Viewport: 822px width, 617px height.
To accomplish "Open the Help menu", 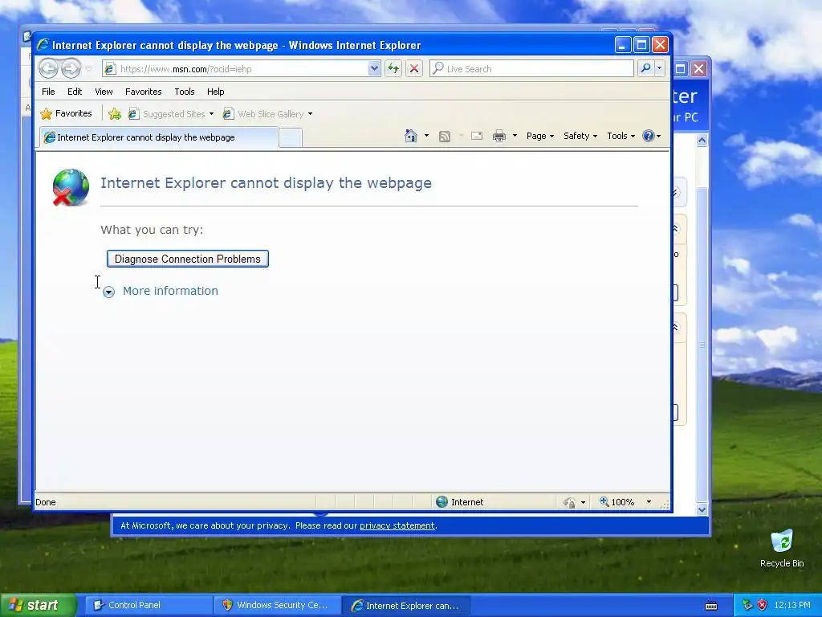I will click(215, 92).
